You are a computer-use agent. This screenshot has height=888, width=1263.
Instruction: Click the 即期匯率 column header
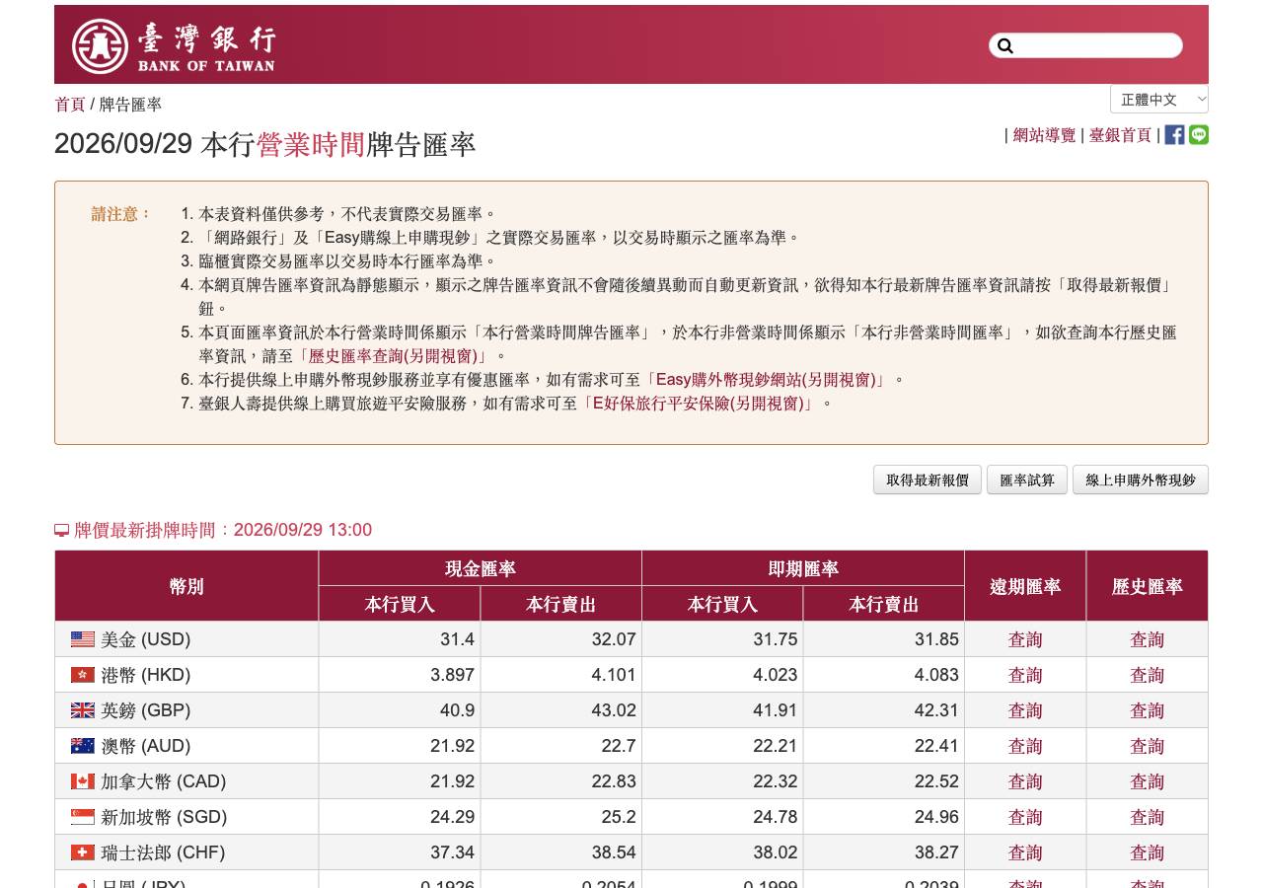click(x=803, y=568)
